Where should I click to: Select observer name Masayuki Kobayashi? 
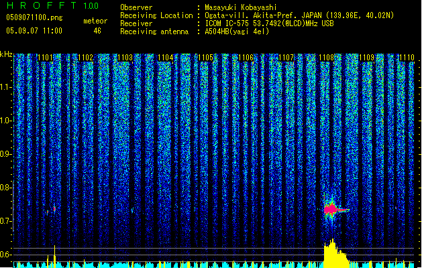tap(241, 7)
